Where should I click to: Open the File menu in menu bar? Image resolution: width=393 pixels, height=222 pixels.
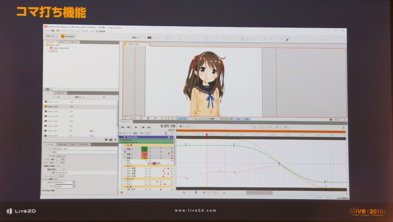click(47, 31)
